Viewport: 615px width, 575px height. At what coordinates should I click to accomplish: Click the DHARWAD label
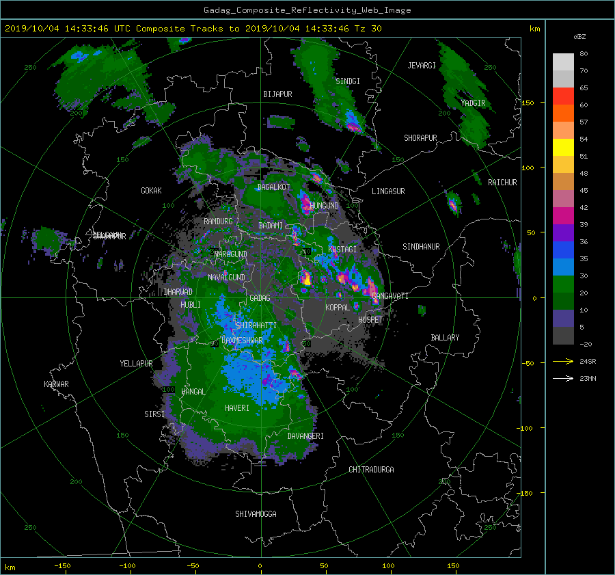point(178,292)
